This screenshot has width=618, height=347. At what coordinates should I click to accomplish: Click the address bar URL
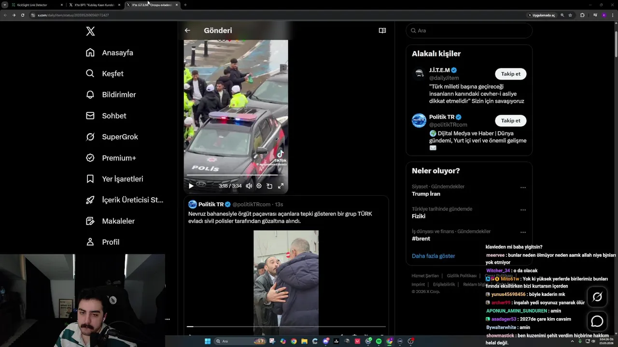(x=73, y=15)
